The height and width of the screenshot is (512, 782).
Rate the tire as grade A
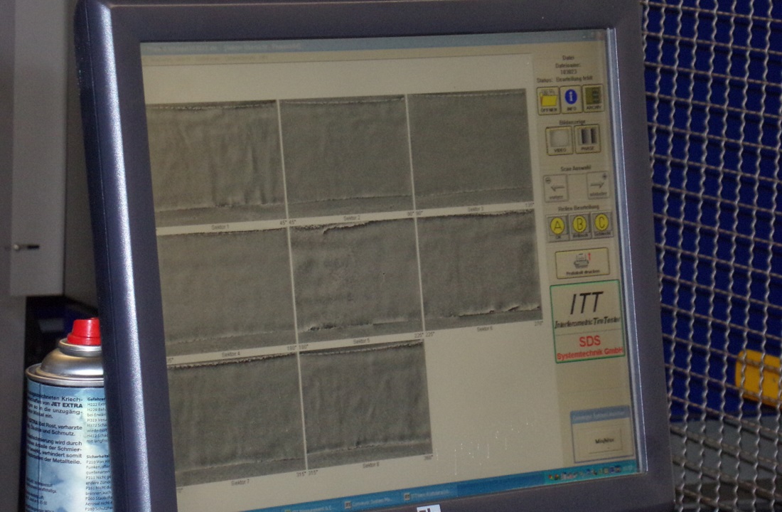(557, 228)
